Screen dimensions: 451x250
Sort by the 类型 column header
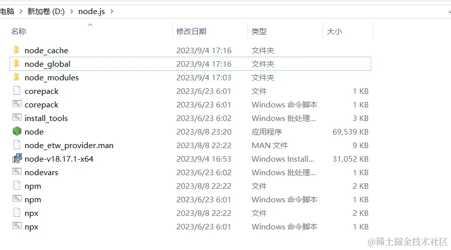coord(259,31)
